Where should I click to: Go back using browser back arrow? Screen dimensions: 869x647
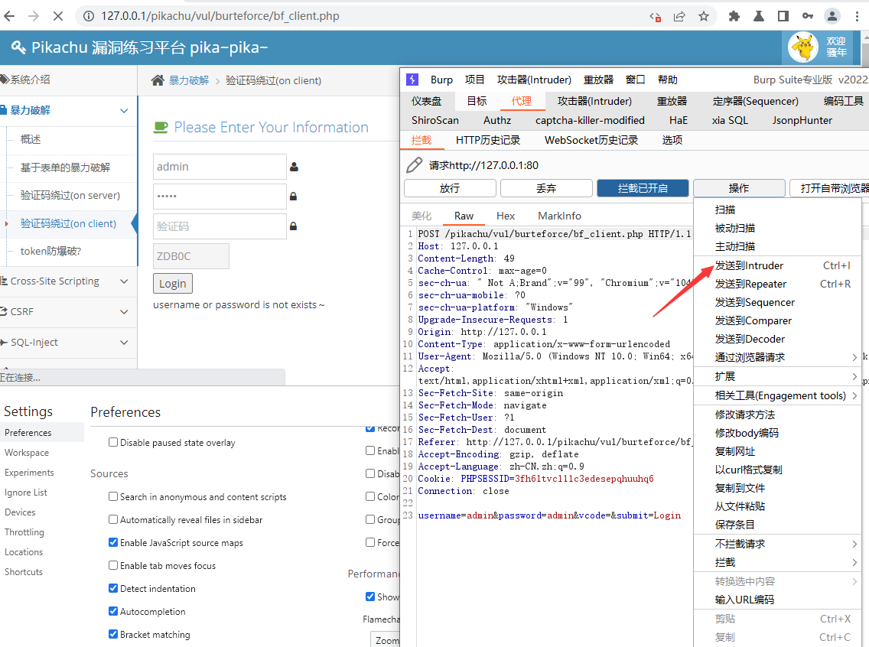pos(9,16)
